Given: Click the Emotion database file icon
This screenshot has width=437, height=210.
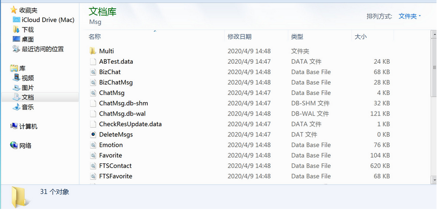Looking at the screenshot, I should click(x=93, y=145).
